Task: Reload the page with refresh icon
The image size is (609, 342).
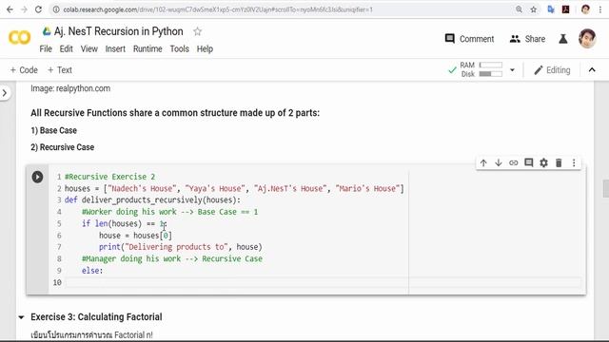Action: [x=38, y=9]
